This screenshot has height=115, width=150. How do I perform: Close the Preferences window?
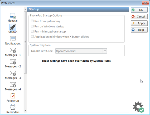pos(145,3)
